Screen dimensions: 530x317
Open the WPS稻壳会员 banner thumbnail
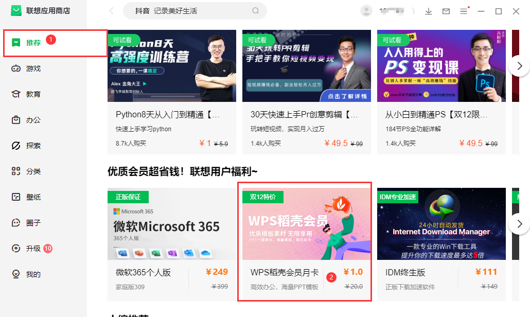[x=307, y=224]
